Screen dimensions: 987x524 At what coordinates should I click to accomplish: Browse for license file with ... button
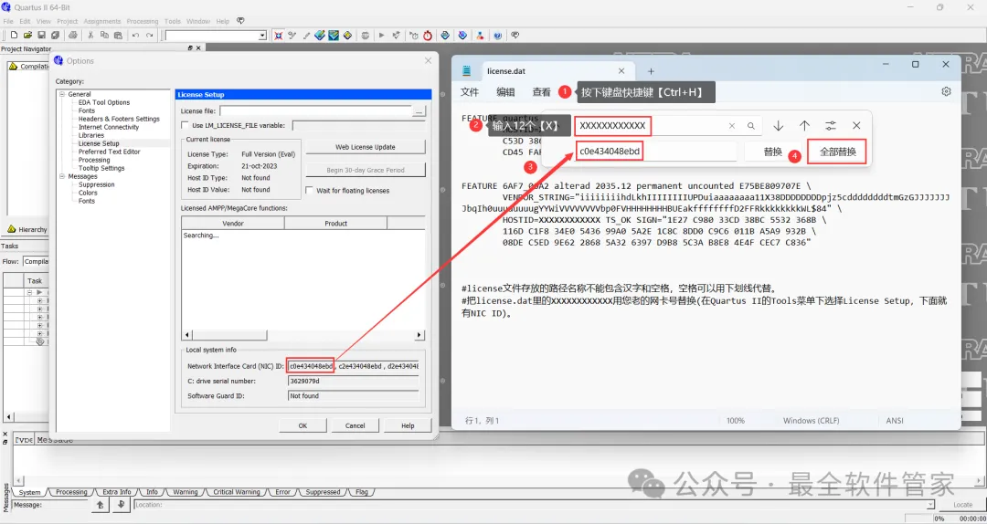419,111
